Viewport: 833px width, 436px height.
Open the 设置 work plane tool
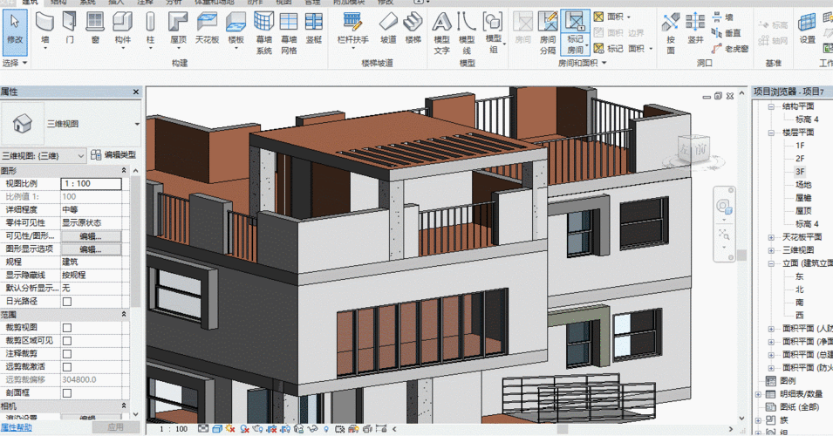click(x=808, y=29)
